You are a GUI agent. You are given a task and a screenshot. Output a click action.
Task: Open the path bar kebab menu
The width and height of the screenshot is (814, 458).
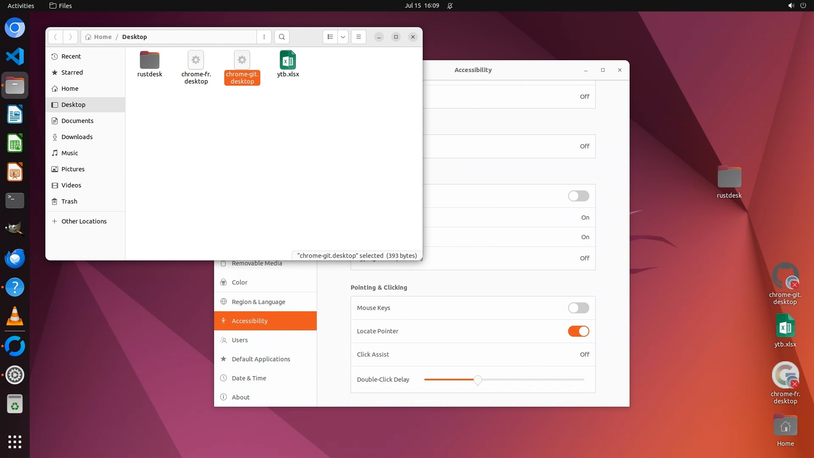coord(264,37)
